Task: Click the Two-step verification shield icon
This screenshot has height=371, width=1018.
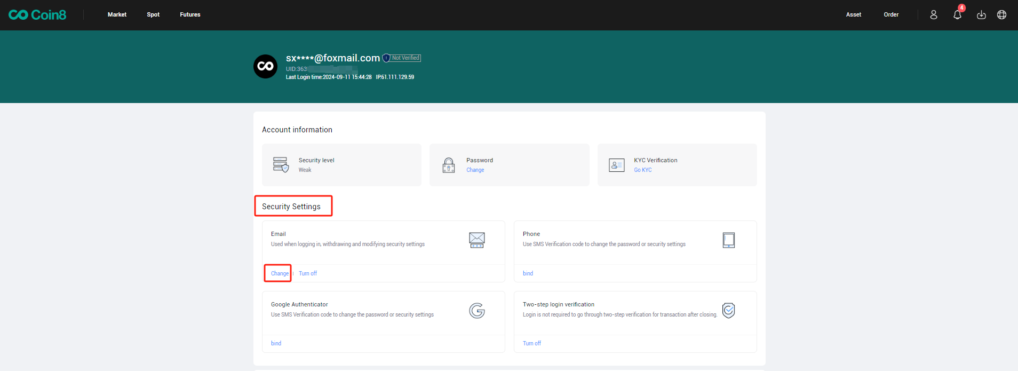Action: (x=728, y=310)
